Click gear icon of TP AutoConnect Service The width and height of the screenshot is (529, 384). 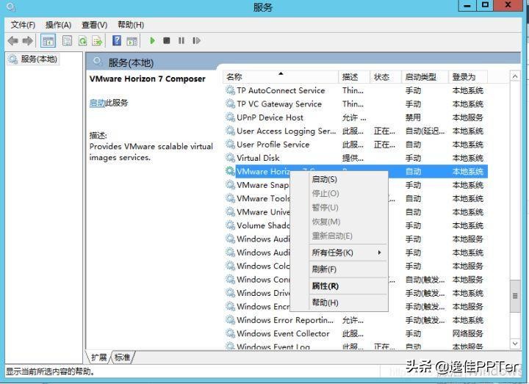pyautogui.click(x=231, y=90)
